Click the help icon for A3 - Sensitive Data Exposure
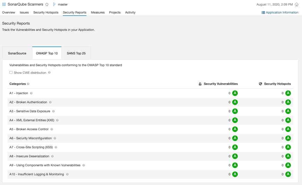The image size is (302, 185). click(x=53, y=111)
